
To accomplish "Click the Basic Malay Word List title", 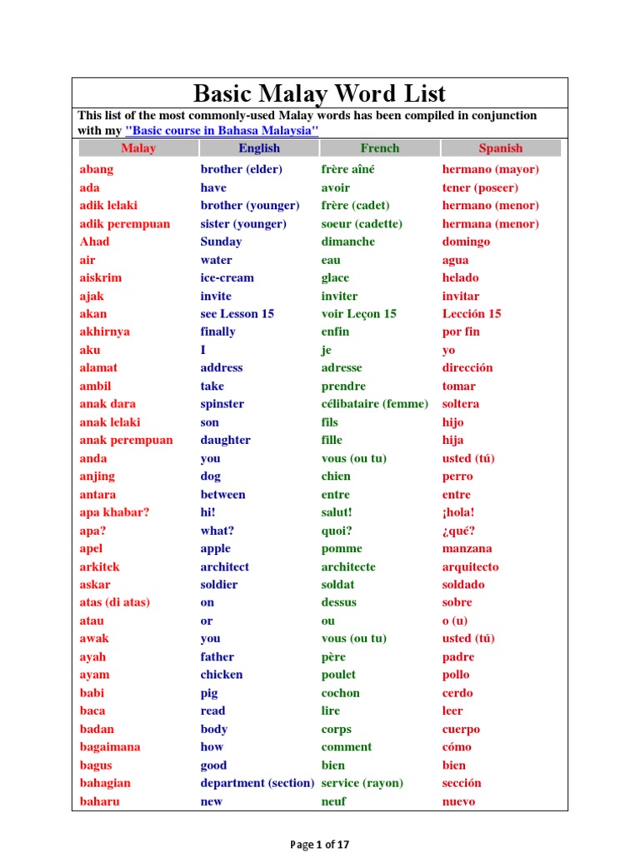I will click(319, 93).
